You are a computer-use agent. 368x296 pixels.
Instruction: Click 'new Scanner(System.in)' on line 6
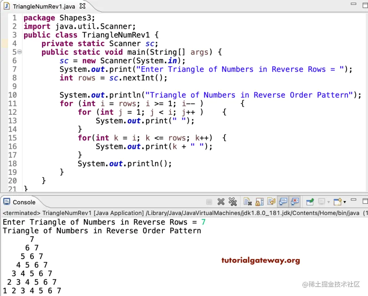point(132,61)
